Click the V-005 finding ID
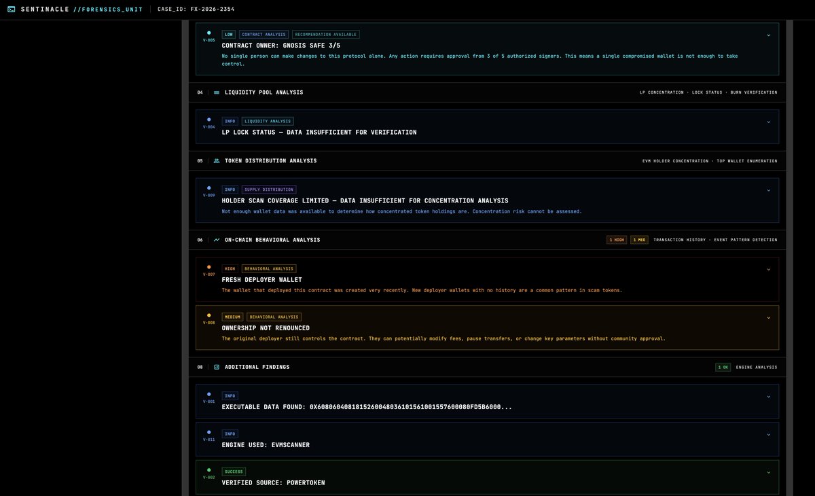This screenshot has width=815, height=496. coord(209,40)
